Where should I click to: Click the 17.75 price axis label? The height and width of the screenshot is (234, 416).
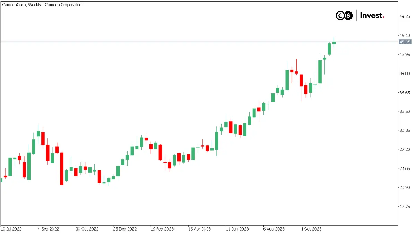click(405, 206)
